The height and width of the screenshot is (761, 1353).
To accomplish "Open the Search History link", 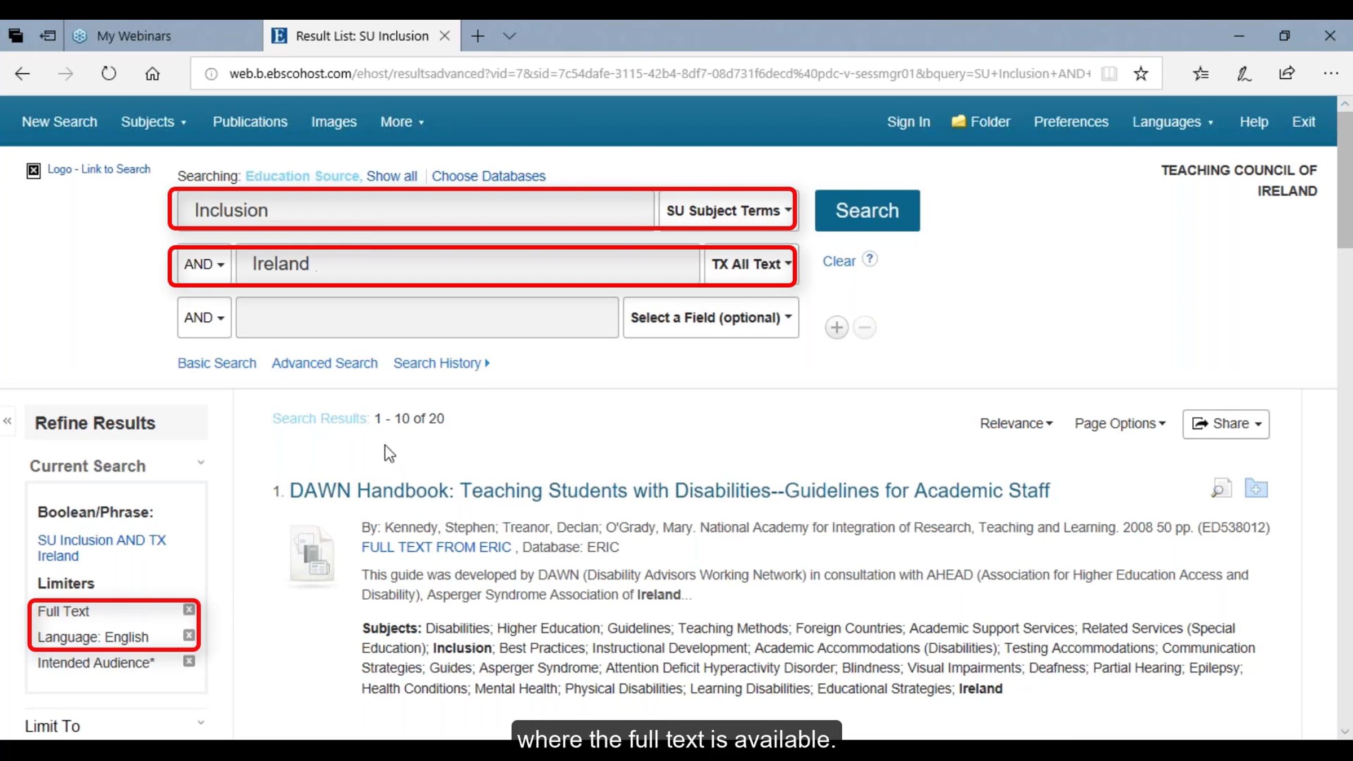I will 441,363.
